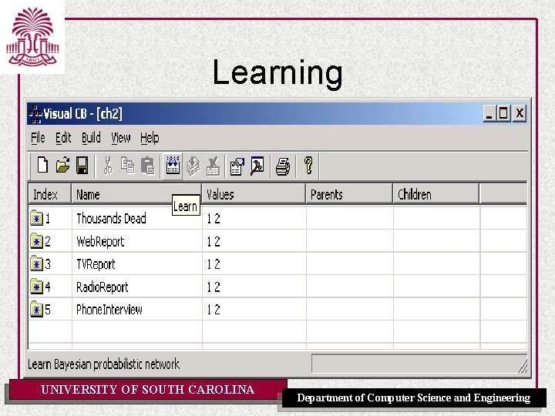Image resolution: width=555 pixels, height=416 pixels.
Task: Open the File menu
Action: coord(38,138)
